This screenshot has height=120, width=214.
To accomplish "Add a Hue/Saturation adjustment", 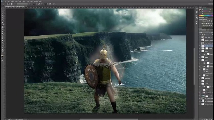I will coord(202,23).
